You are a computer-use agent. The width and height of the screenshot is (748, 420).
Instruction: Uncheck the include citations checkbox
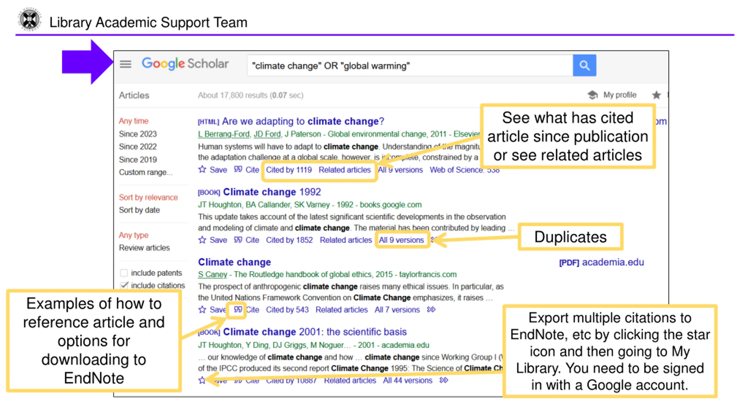(x=124, y=285)
